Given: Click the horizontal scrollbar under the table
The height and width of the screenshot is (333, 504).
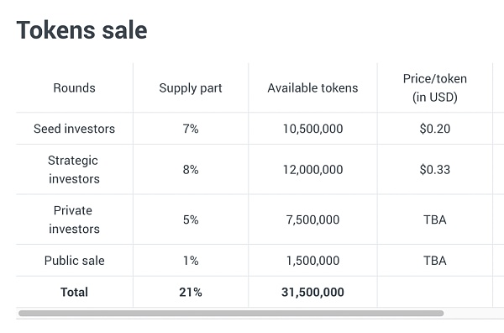Looking at the screenshot, I should point(231,313).
